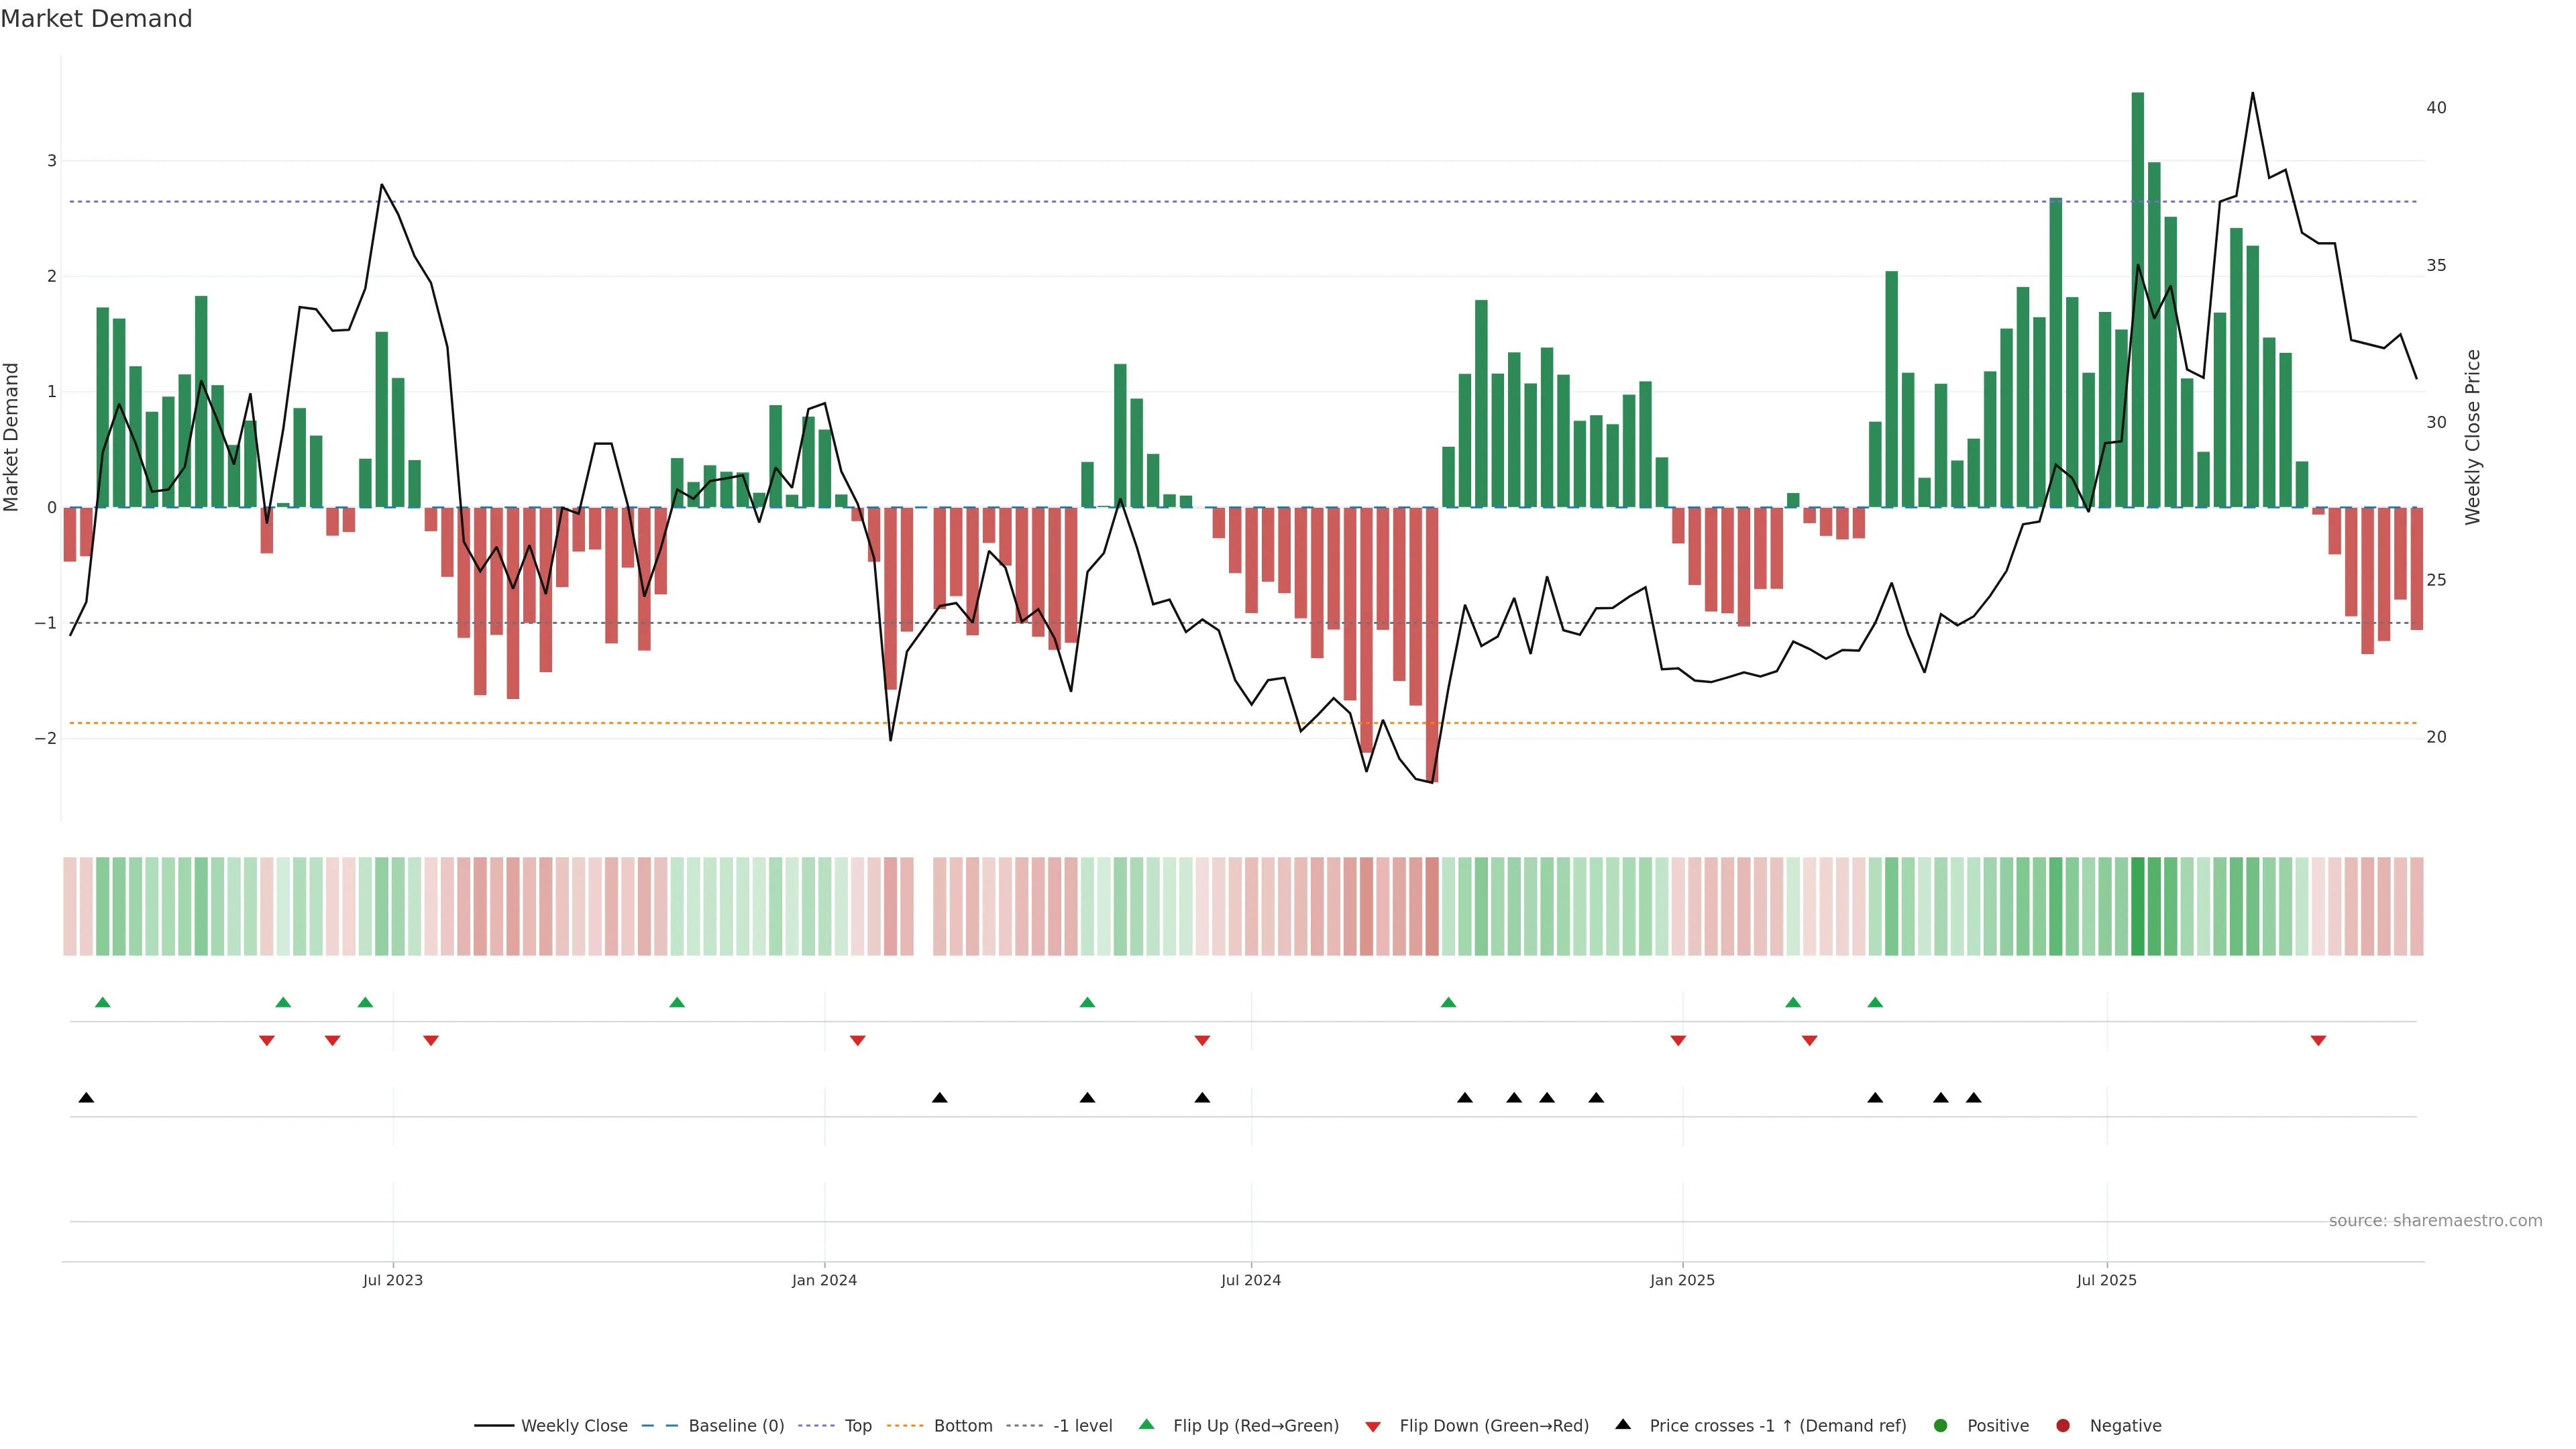This screenshot has width=2576, height=1449.
Task: Click the green Positive legend dot
Action: click(x=1941, y=1425)
